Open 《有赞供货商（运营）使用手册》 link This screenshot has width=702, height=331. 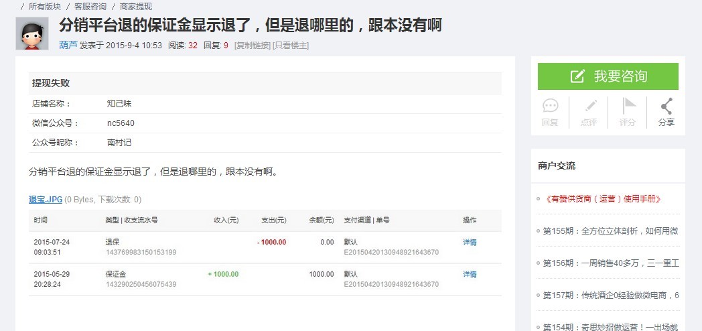pyautogui.click(x=602, y=199)
